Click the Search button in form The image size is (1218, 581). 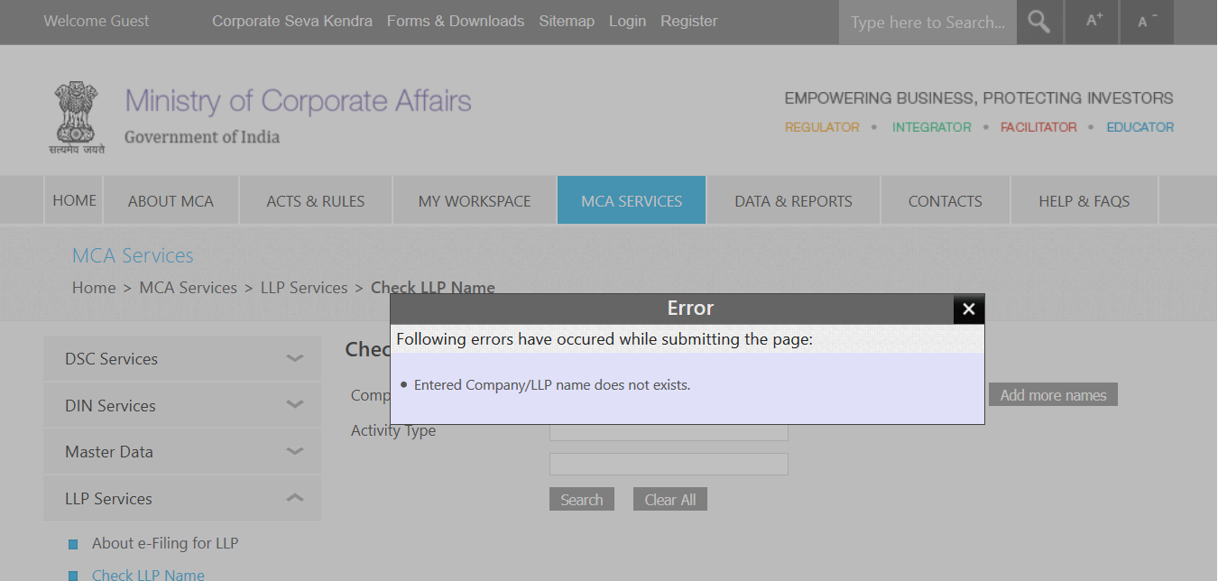click(x=582, y=499)
